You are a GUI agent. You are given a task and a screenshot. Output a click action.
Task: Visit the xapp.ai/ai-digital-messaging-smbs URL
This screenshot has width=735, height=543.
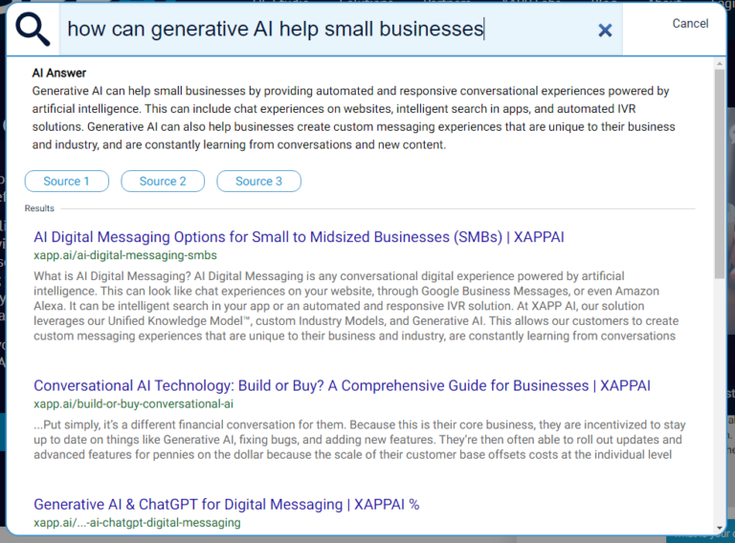pos(125,255)
